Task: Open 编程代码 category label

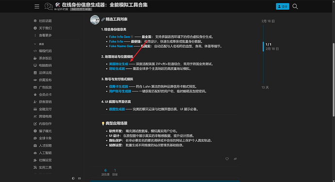Action: [x=45, y=51]
